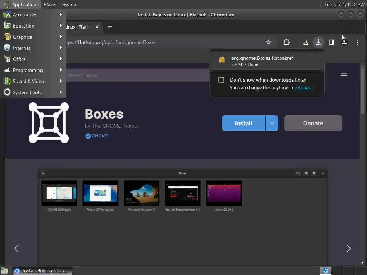Click the downloaded org.gnome.Boxes.flatpakref entry
Image resolution: width=367 pixels, height=275 pixels.
[x=267, y=61]
